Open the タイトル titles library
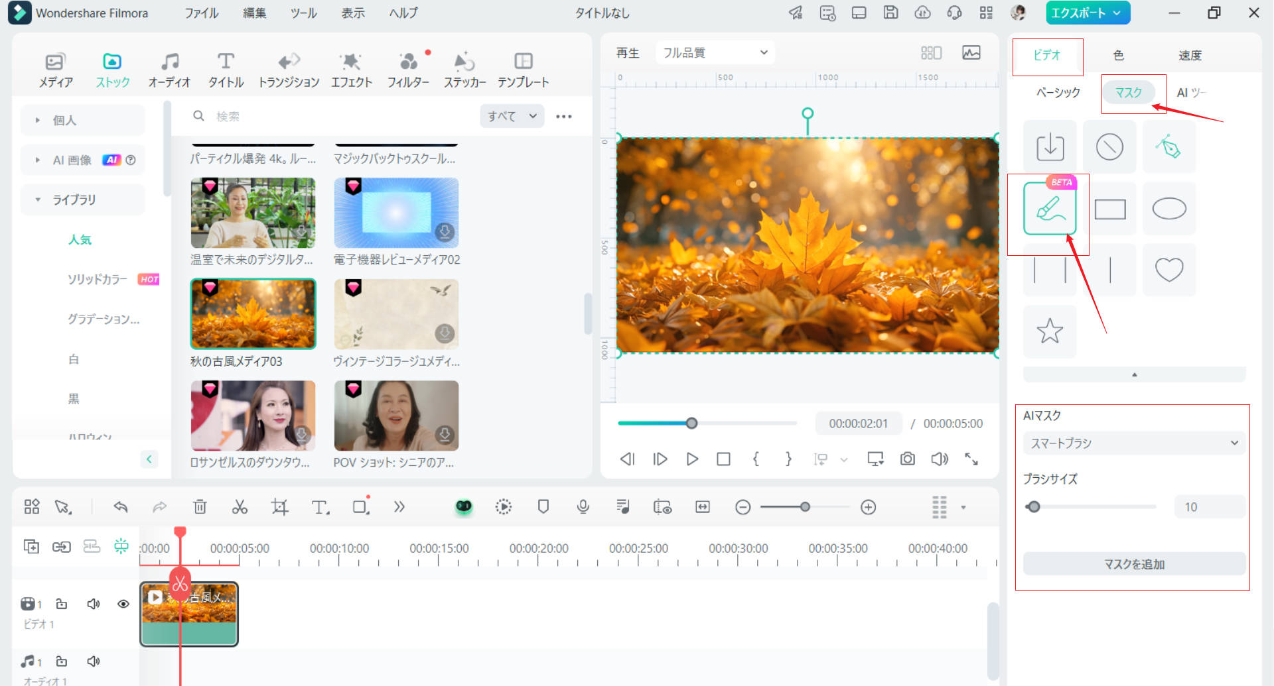The image size is (1274, 686). [x=226, y=70]
